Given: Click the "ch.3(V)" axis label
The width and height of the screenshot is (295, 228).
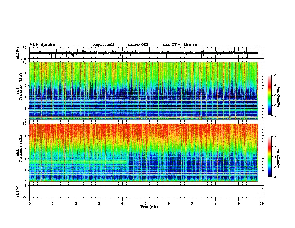Looking at the screenshot, I should coord(18,191).
